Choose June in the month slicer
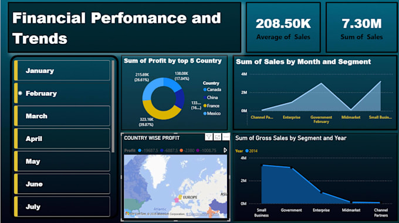Screen dimensions: 399x223 point(63,184)
